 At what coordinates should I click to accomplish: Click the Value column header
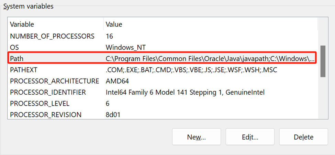(114, 24)
